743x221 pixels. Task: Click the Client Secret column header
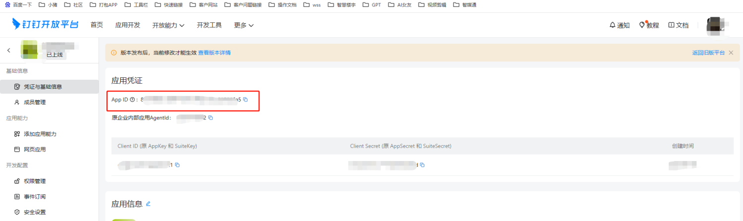pos(400,146)
